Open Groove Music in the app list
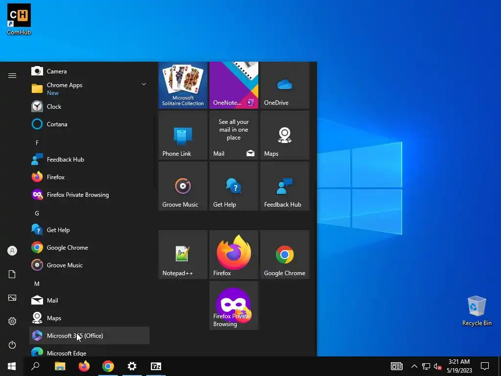The width and height of the screenshot is (501, 376). coord(90,265)
